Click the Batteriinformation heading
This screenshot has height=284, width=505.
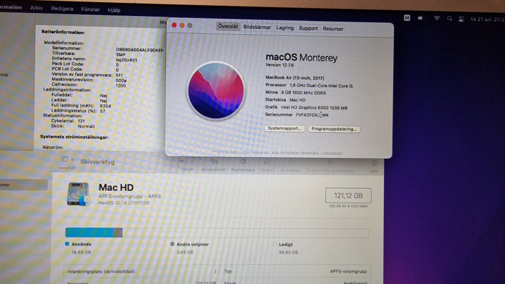click(63, 32)
